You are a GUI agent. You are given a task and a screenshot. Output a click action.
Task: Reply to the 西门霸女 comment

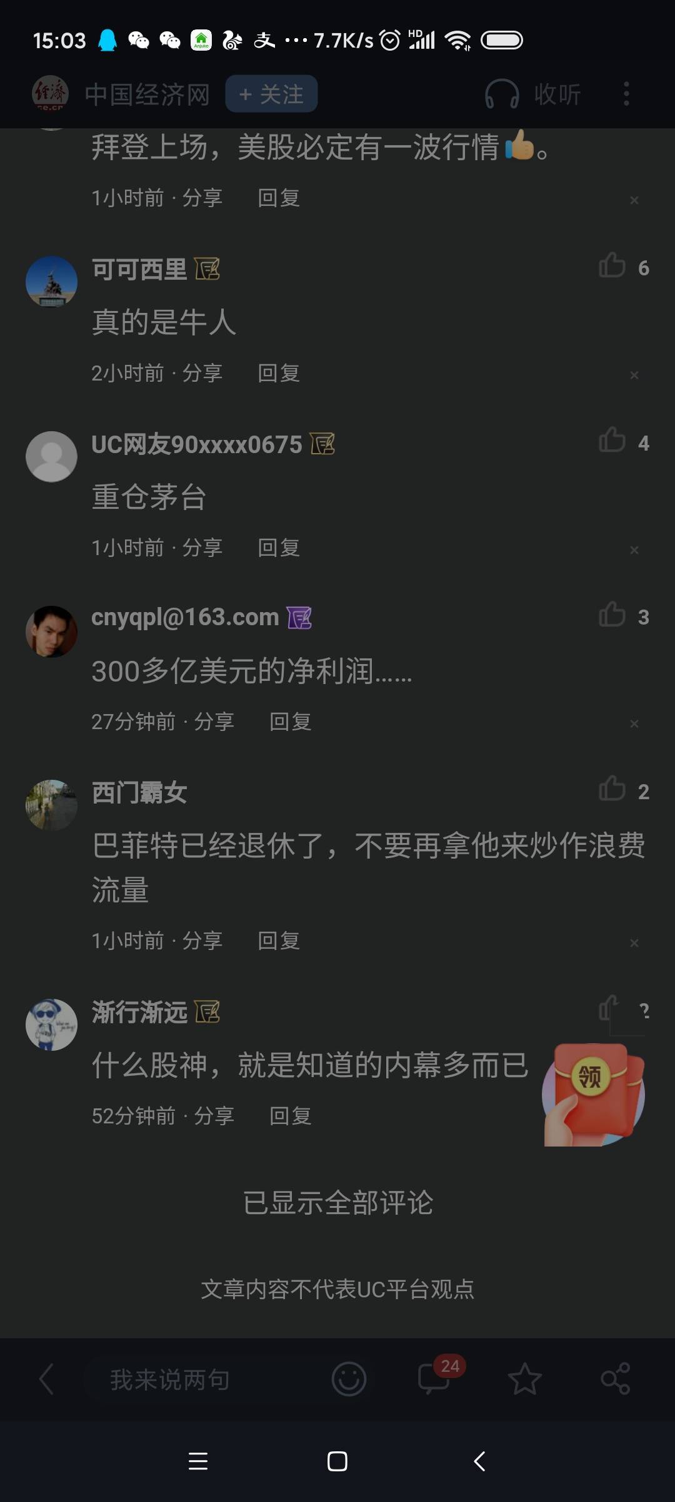[279, 941]
